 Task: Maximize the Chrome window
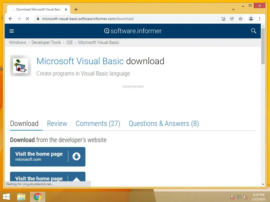pos(250,6)
